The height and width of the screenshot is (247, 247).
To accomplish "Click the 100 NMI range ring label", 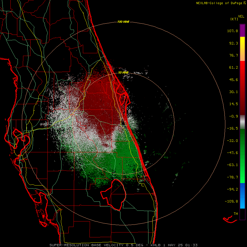I will (x=123, y=22).
